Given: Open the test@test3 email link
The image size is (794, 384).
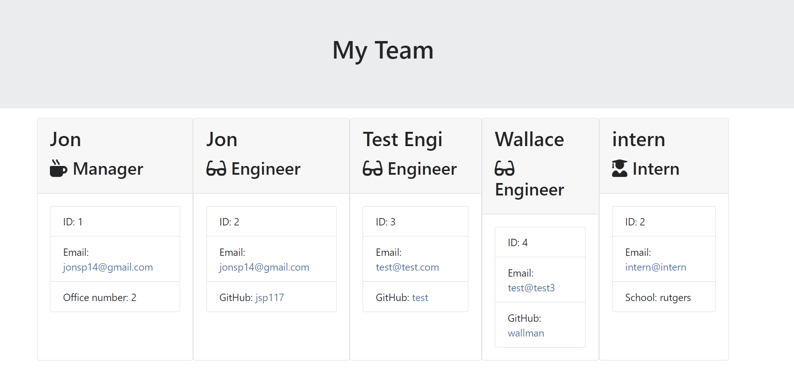Looking at the screenshot, I should pos(531,288).
